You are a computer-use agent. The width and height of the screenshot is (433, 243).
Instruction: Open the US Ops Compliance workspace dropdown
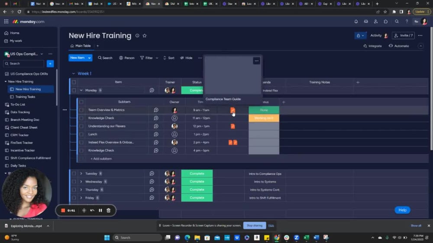point(42,54)
